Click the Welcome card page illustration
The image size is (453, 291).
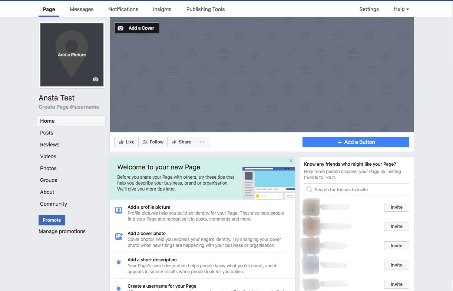[x=269, y=183]
